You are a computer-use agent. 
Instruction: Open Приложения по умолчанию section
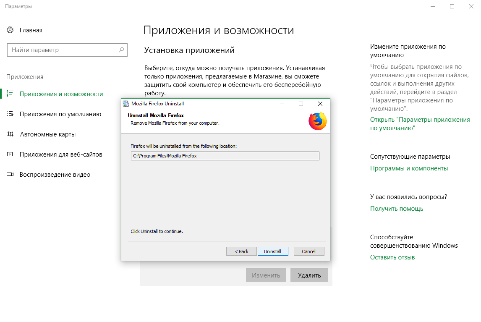coord(60,114)
